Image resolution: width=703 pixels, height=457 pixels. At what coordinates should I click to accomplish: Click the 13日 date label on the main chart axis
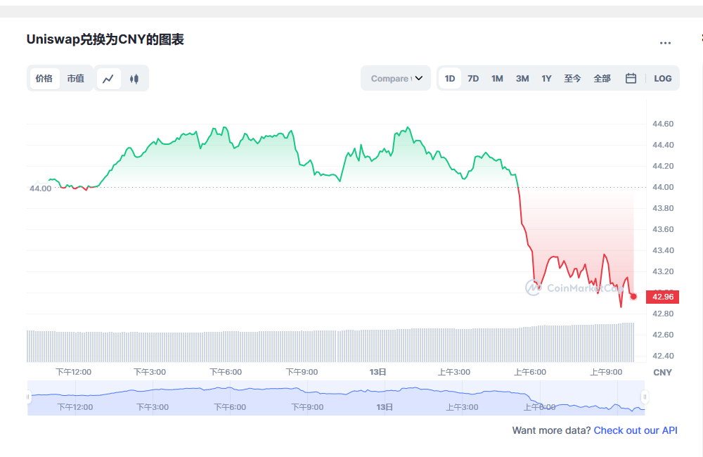pyautogui.click(x=378, y=372)
